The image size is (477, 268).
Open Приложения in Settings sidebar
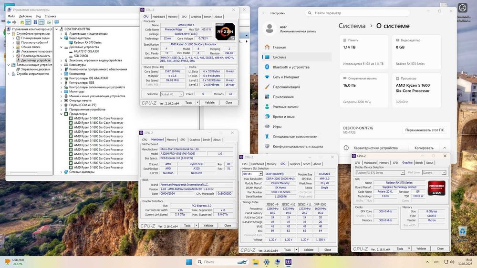[283, 97]
